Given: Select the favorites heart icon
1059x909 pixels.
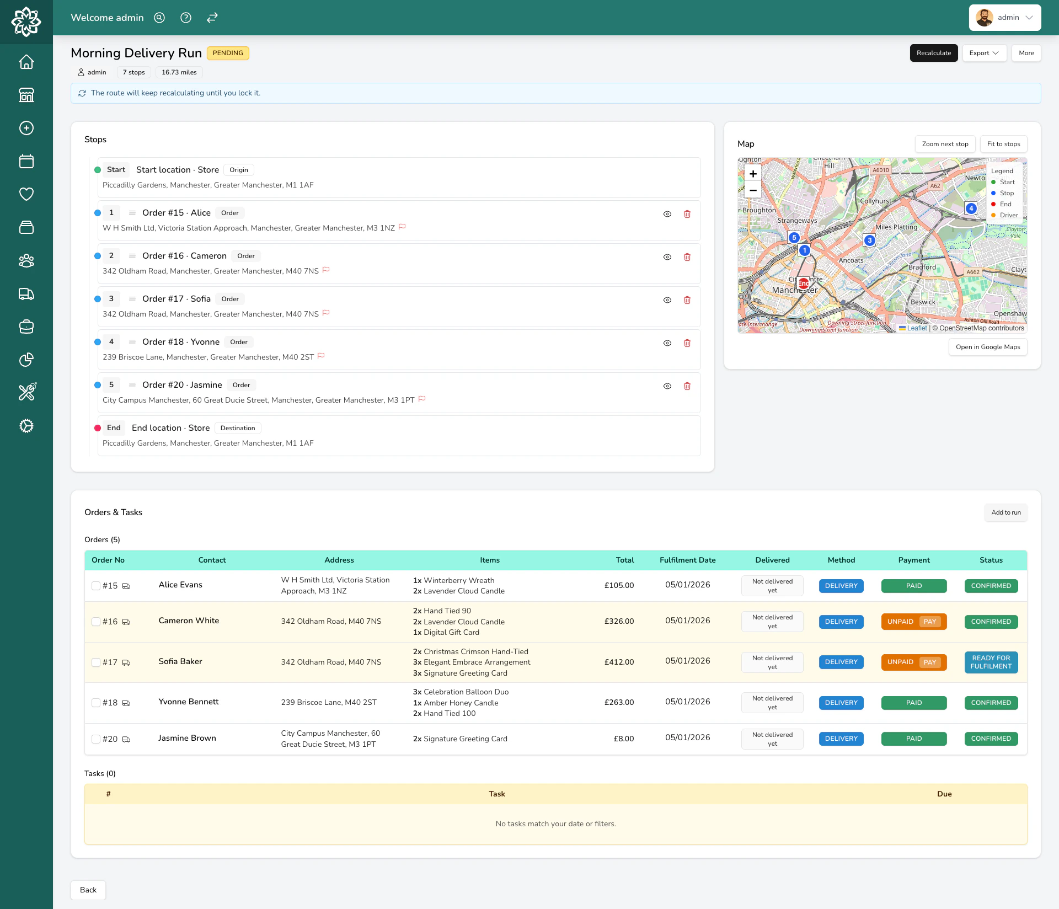Looking at the screenshot, I should (x=26, y=194).
